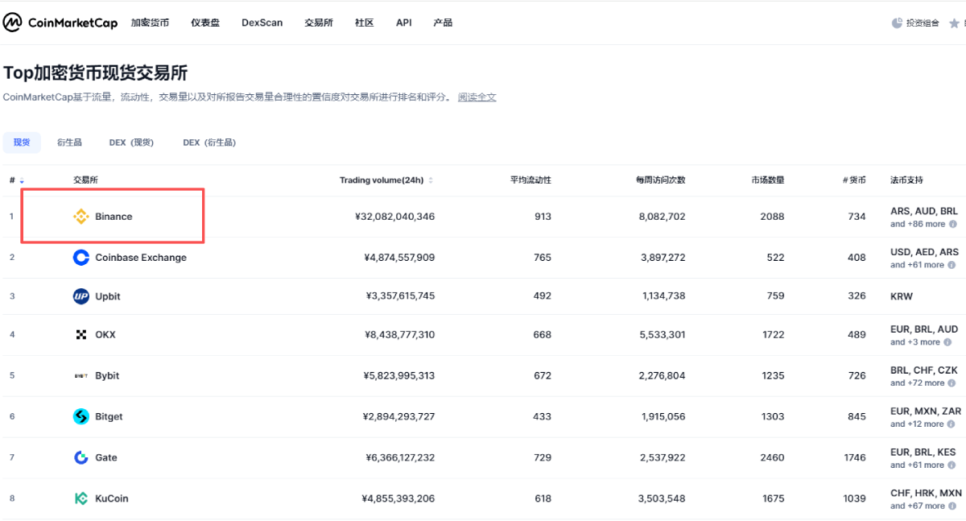Select Binance volume ¥32,082,040,346
The height and width of the screenshot is (521, 966).
tap(394, 217)
